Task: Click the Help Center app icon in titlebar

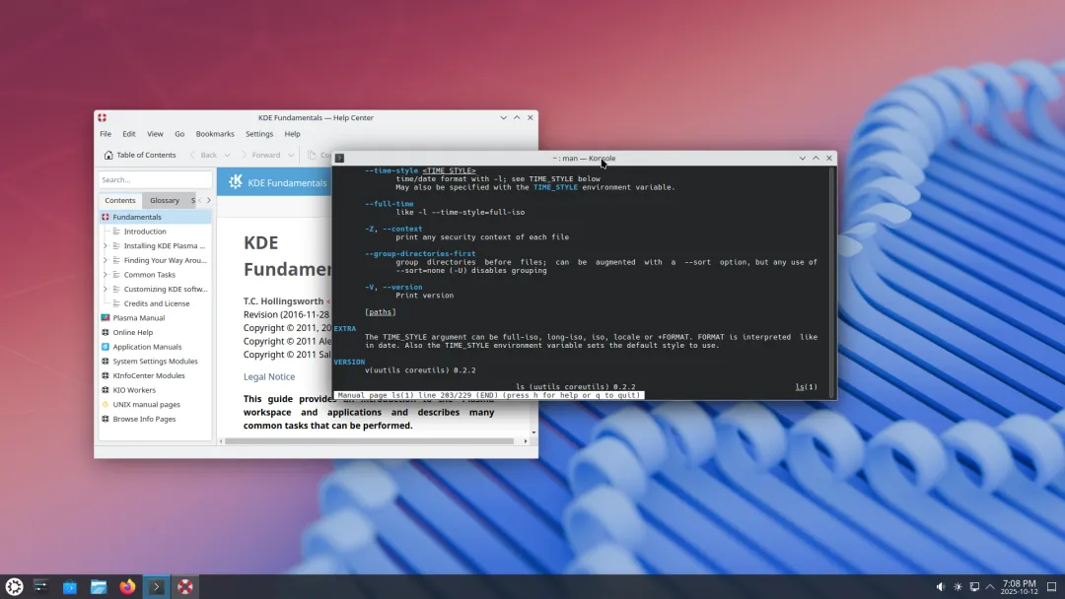Action: (x=102, y=117)
